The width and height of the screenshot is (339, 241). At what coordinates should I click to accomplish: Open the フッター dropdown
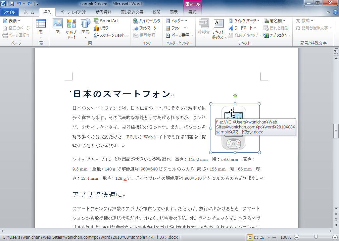point(176,28)
